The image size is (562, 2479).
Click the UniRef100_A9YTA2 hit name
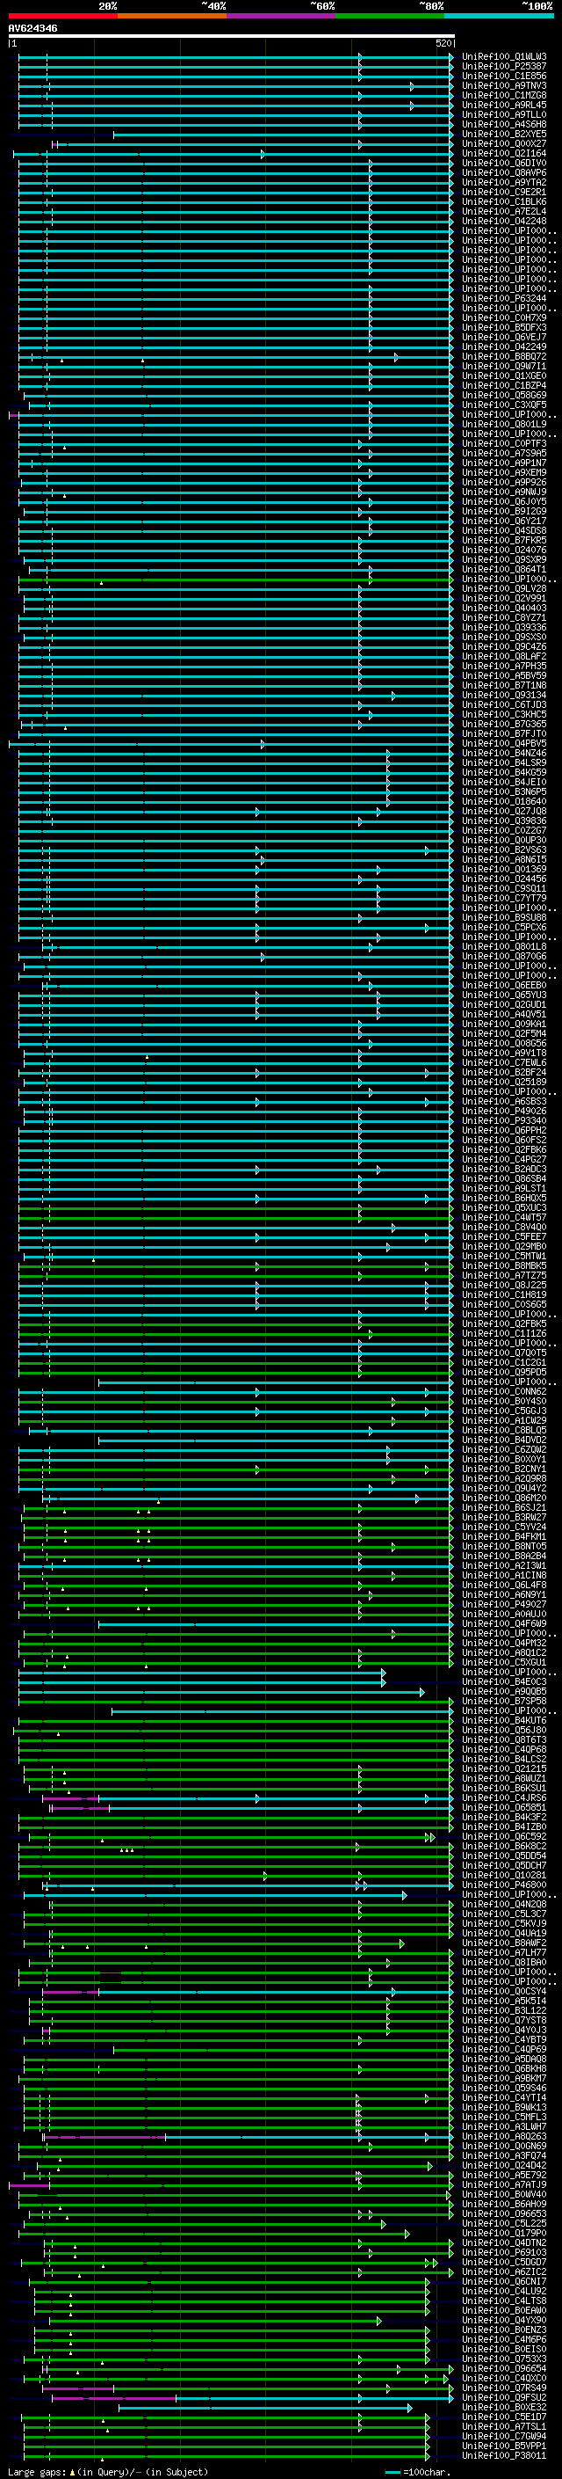tap(504, 182)
